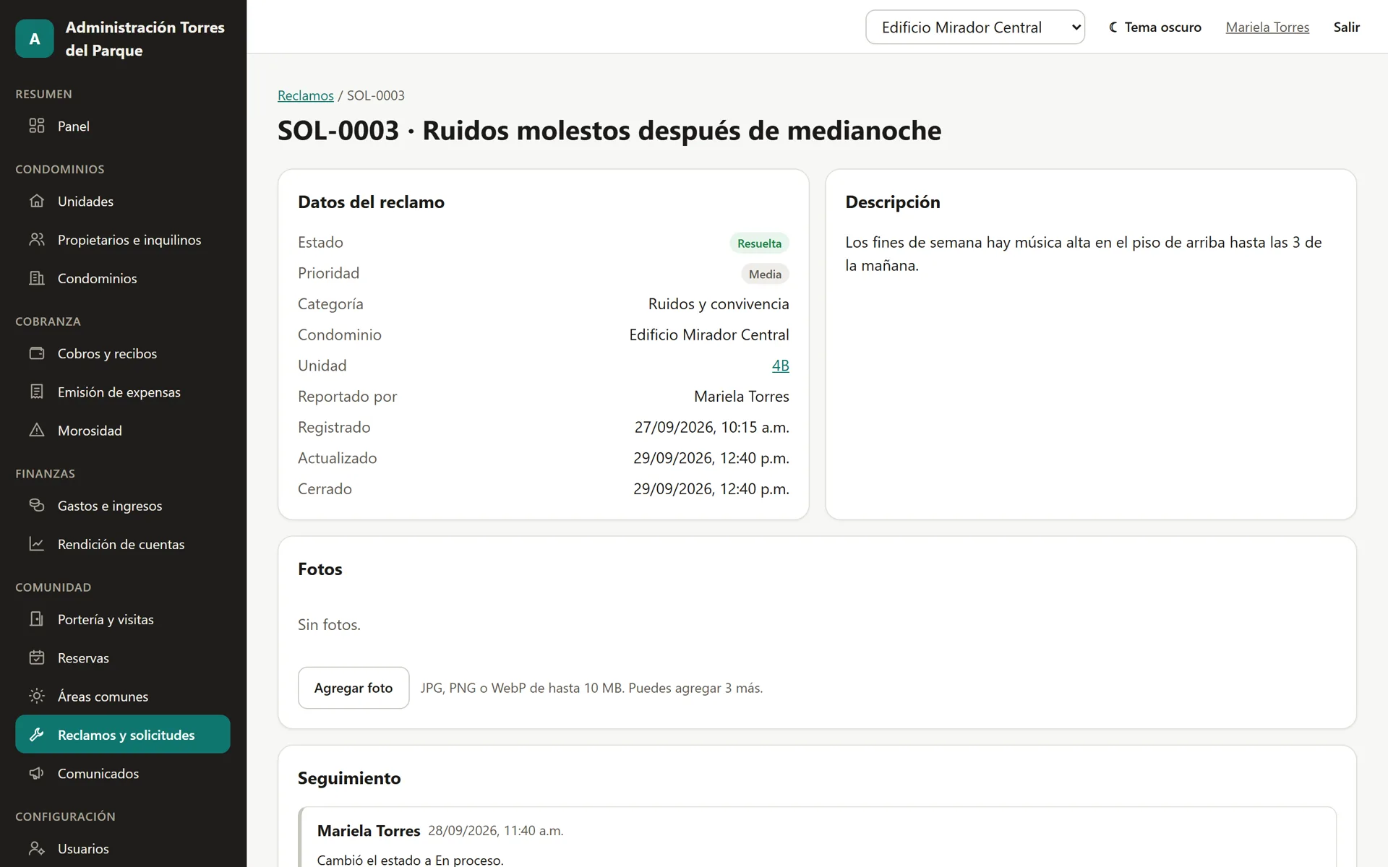Click the 'Ruidos y convivencia' category value
The image size is (1388, 867).
tap(719, 304)
